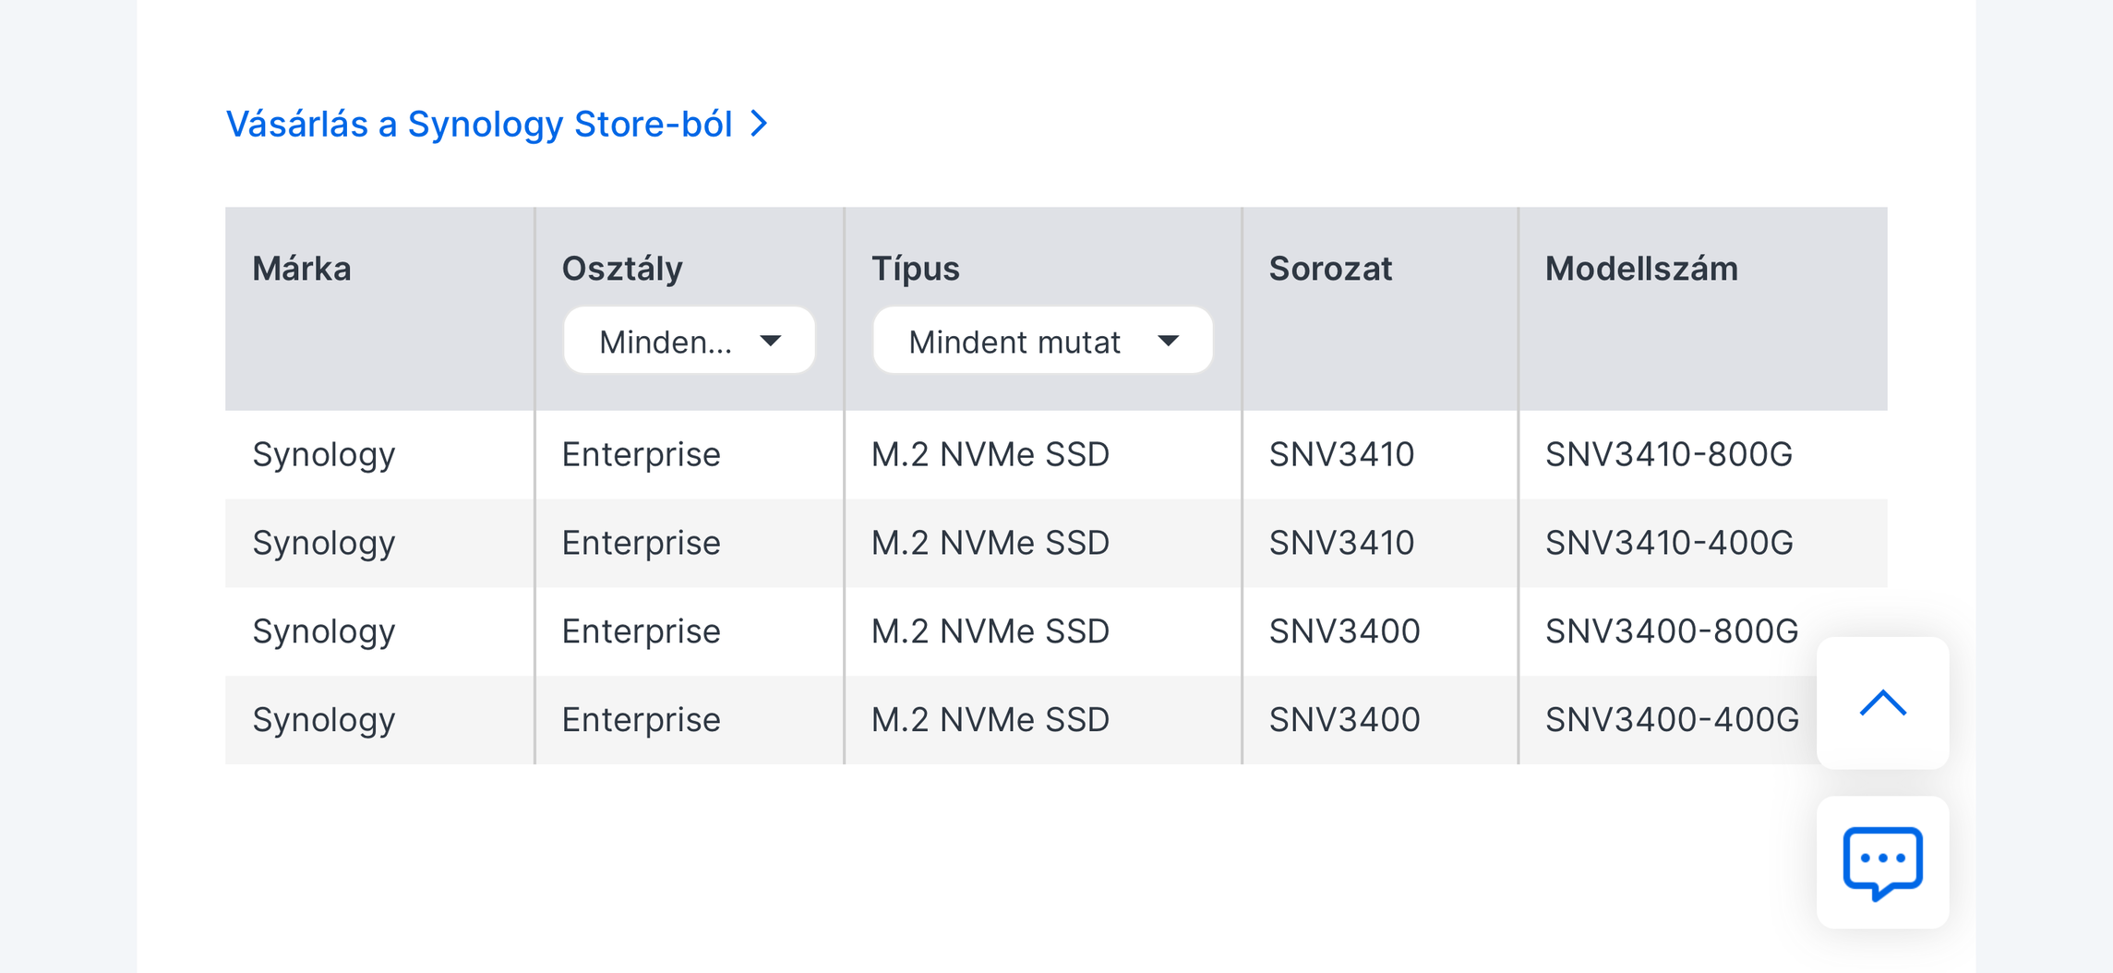Select model number SNV3410-400G
Viewport: 2113px width, 973px height.
pyautogui.click(x=1669, y=543)
